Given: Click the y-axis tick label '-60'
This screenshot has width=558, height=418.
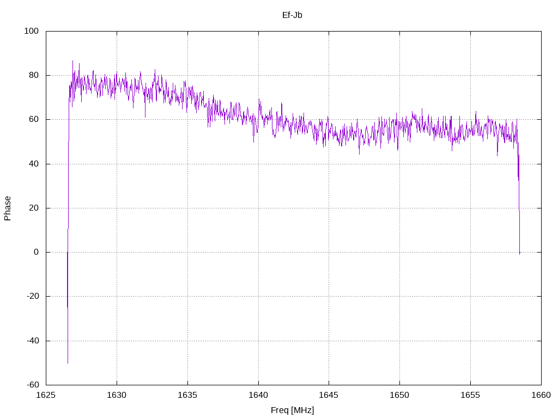Looking at the screenshot, I should 33,385.
